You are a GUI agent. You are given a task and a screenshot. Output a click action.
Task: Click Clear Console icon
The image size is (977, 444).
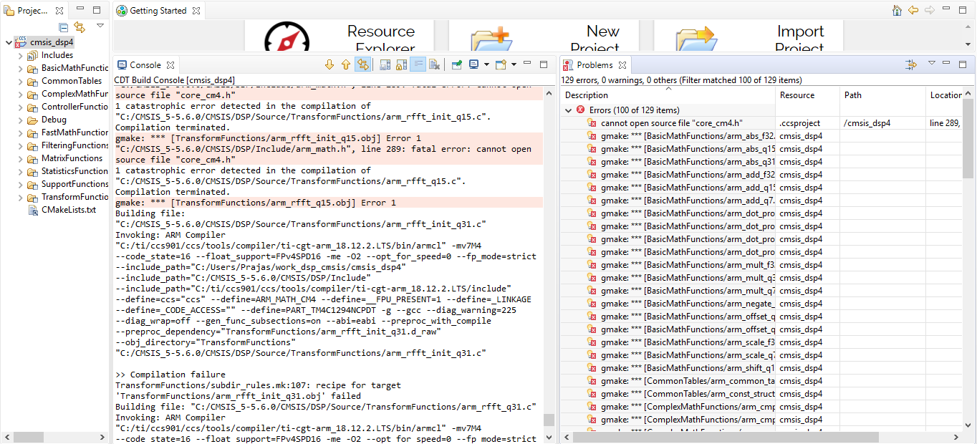point(434,65)
